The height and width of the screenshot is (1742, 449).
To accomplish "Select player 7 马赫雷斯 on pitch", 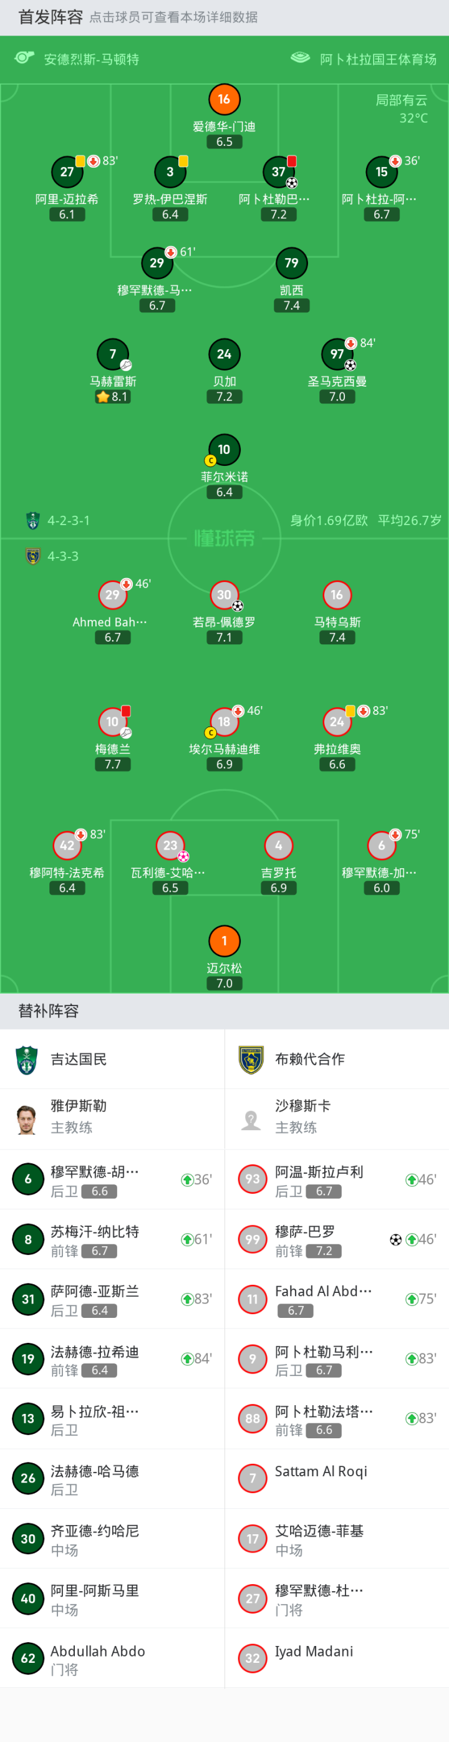I will tap(112, 354).
